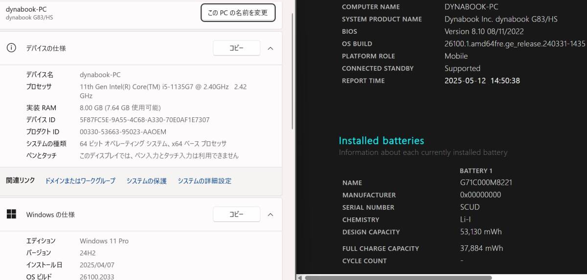587x280 pixels.
Task: Click the pen and touch description text
Action: 159,156
